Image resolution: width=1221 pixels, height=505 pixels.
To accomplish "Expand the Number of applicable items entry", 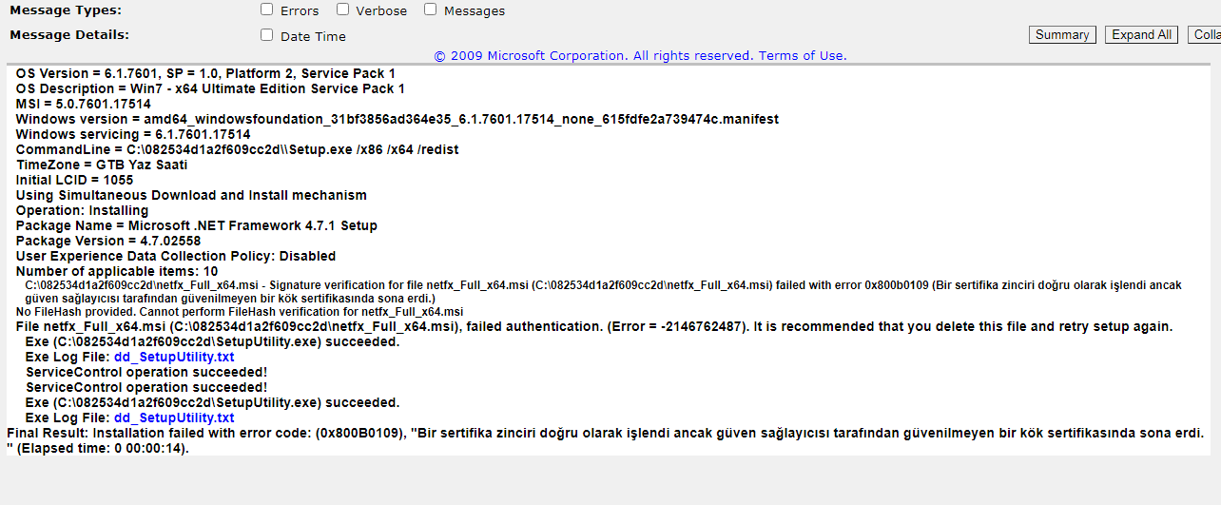I will 116,271.
